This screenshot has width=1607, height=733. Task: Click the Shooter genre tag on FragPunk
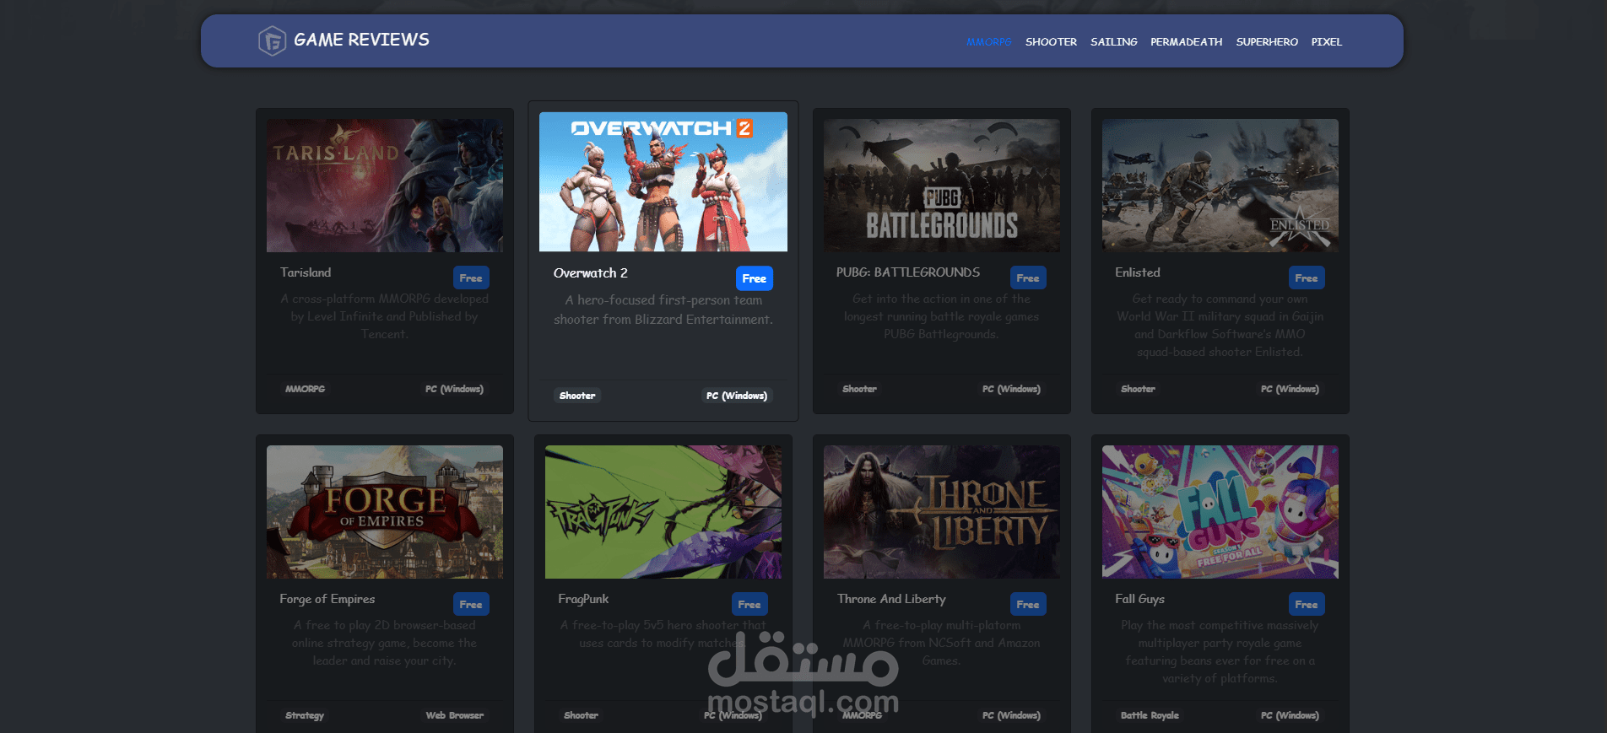581,715
